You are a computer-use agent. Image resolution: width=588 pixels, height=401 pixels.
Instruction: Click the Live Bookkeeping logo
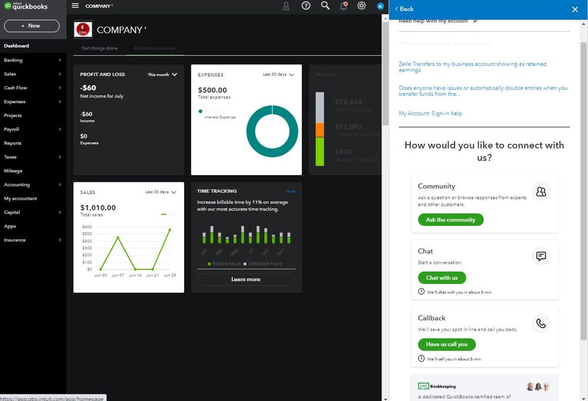coord(437,386)
